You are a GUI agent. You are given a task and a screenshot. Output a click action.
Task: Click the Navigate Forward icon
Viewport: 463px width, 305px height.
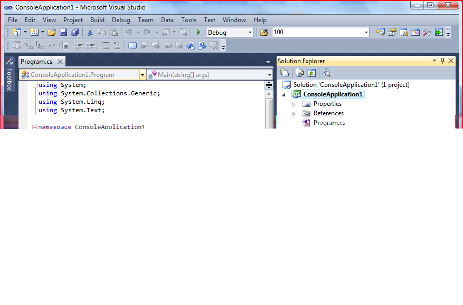pos(183,32)
